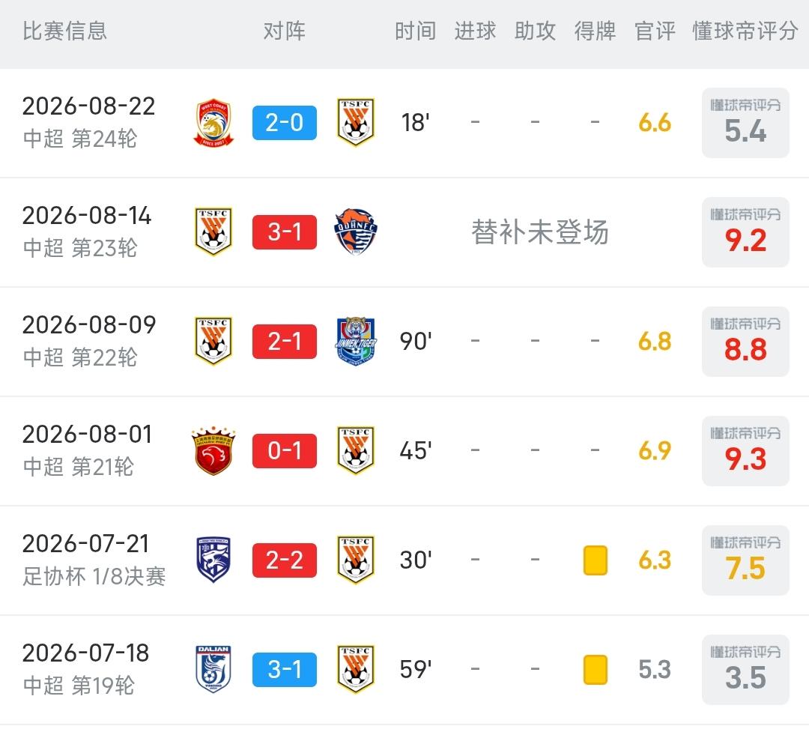Tap the 比赛信息 column header
The image size is (809, 738).
pos(64,31)
